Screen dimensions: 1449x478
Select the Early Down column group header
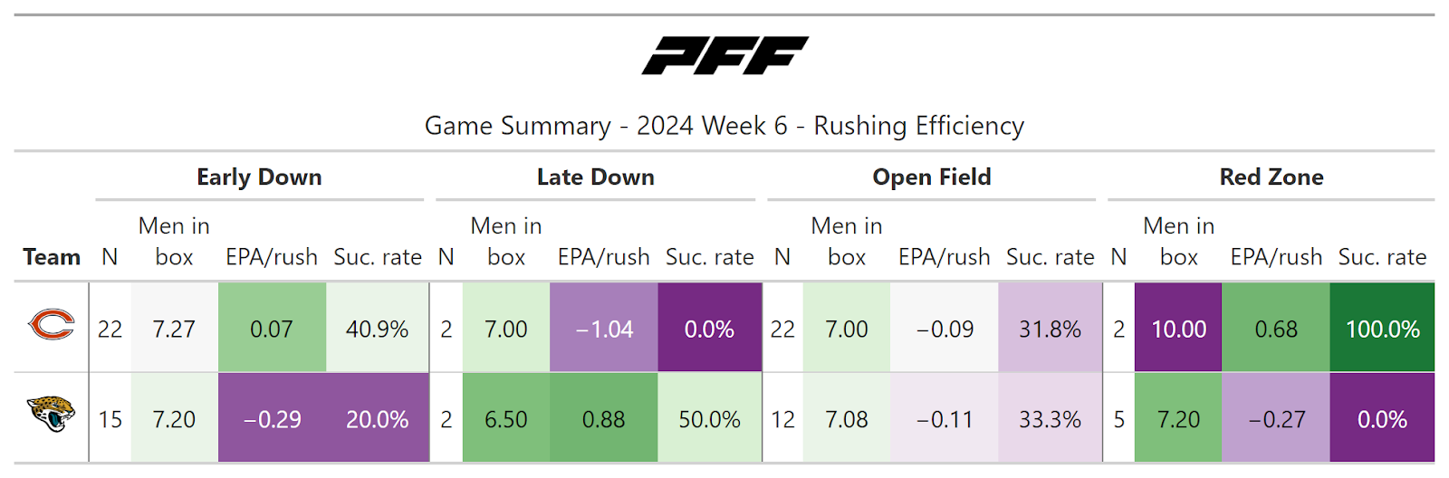(259, 177)
